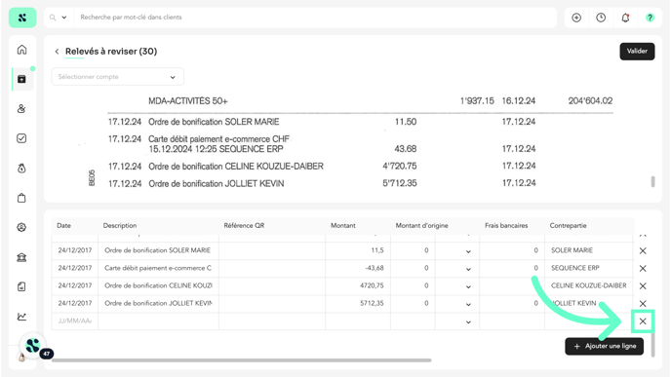Expand currency dropdown in SOLER MARIE row

tap(468, 251)
